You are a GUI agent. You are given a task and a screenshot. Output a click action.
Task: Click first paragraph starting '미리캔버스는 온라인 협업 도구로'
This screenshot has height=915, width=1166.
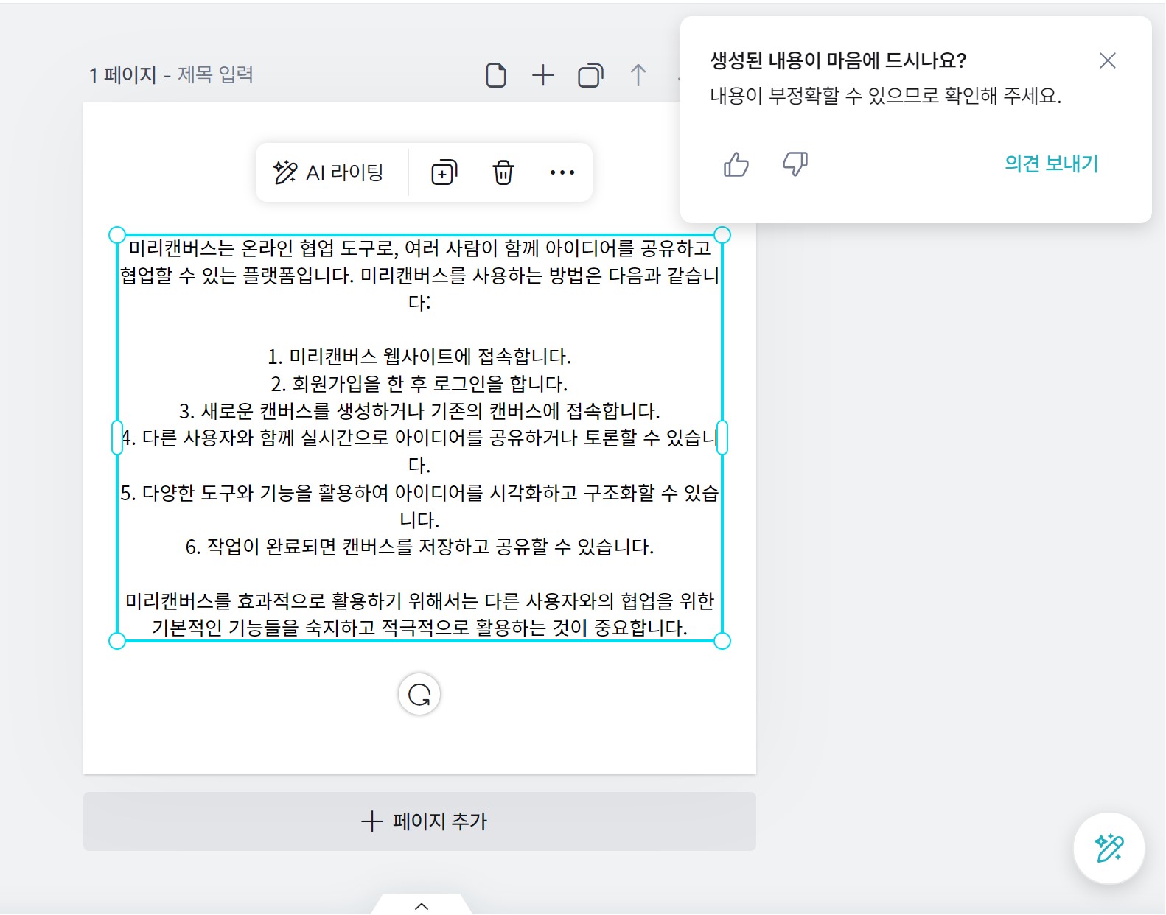tap(419, 275)
